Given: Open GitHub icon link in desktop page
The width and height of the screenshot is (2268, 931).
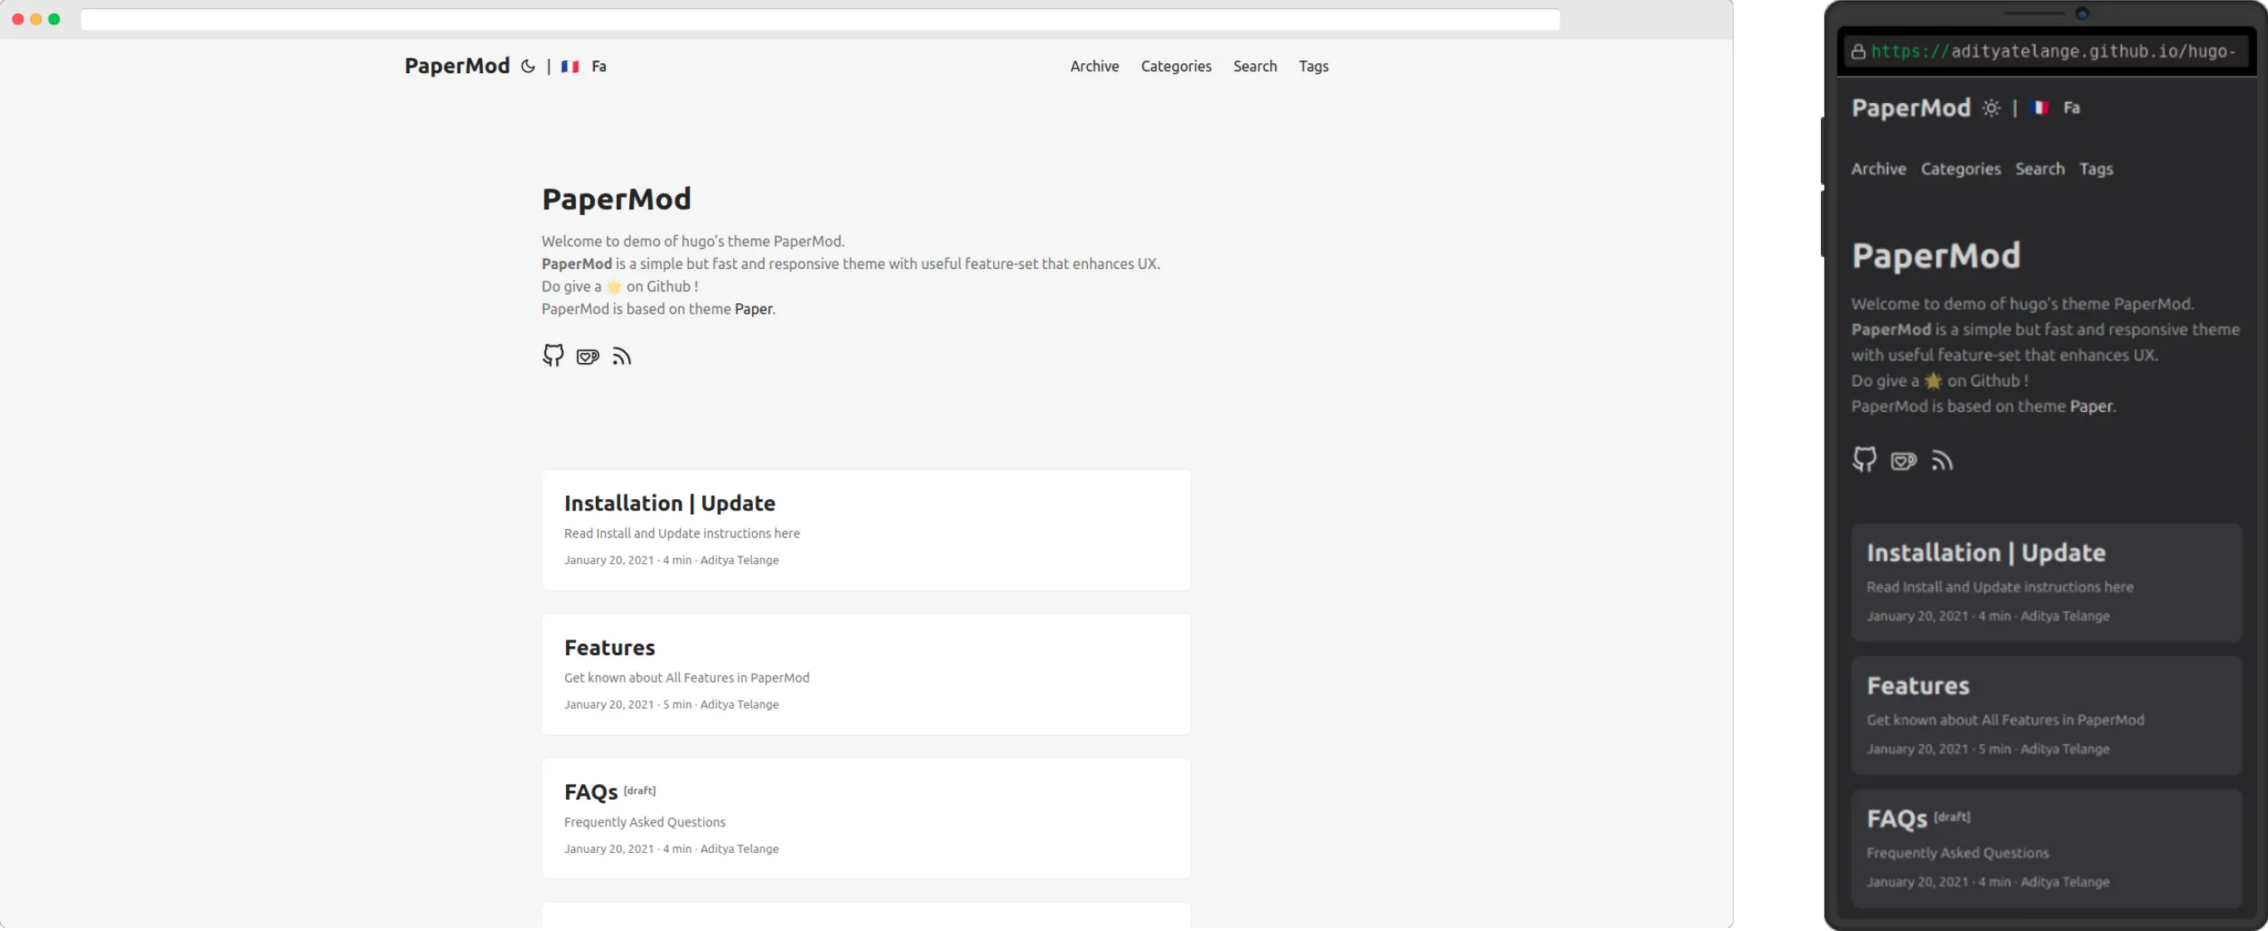Looking at the screenshot, I should click(553, 355).
